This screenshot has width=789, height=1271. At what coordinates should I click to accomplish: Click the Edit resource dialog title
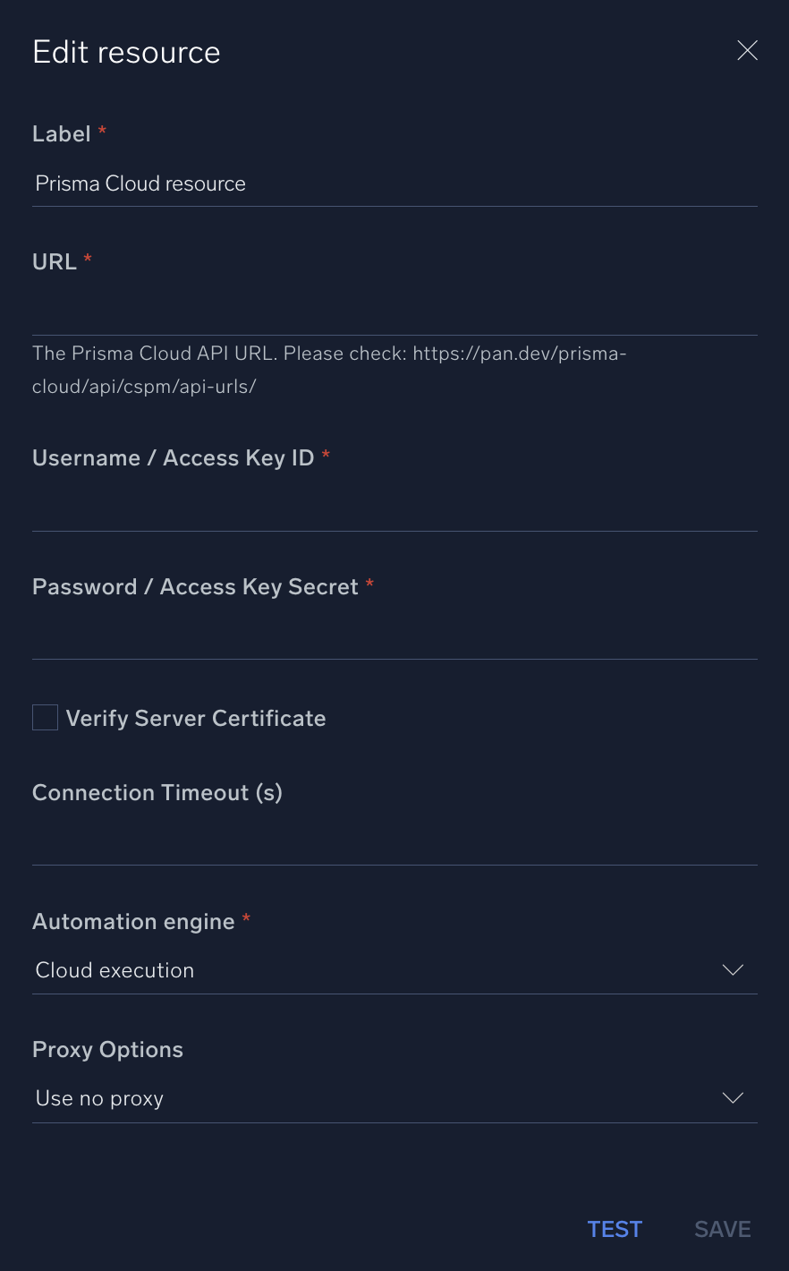tap(126, 52)
